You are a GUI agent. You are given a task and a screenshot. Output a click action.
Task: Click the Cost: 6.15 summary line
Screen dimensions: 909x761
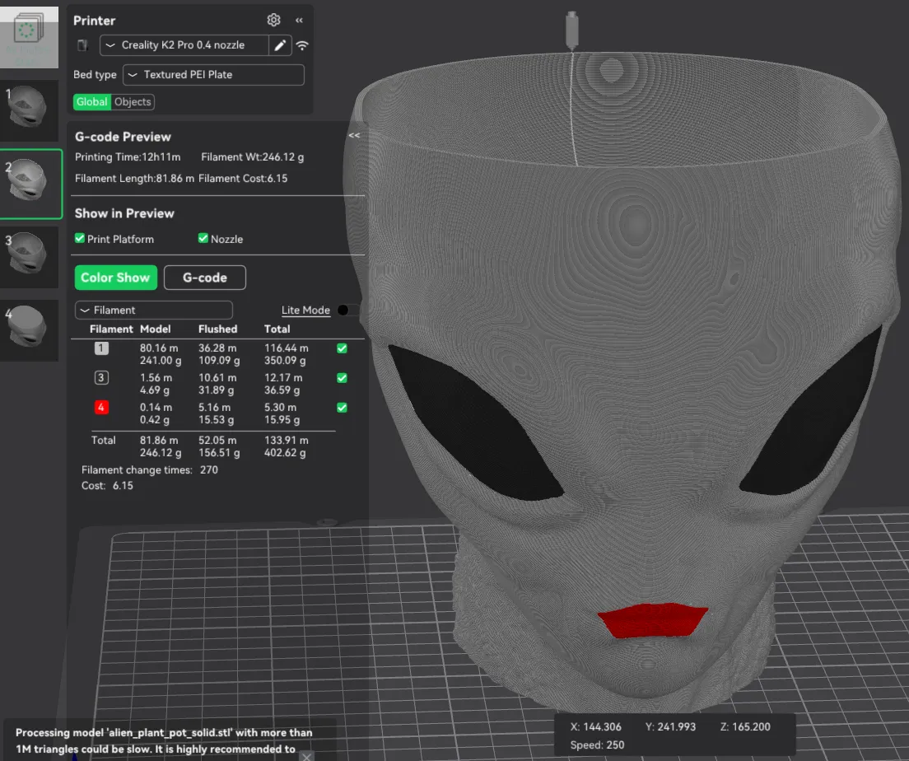point(107,485)
